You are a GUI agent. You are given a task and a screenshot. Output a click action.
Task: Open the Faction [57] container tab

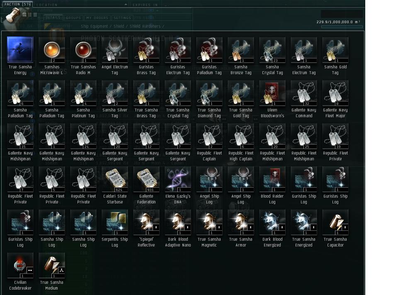(x=17, y=4)
